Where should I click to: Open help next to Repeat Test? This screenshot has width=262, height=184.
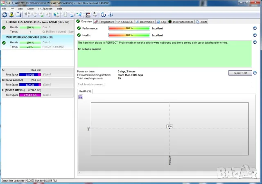point(255,73)
